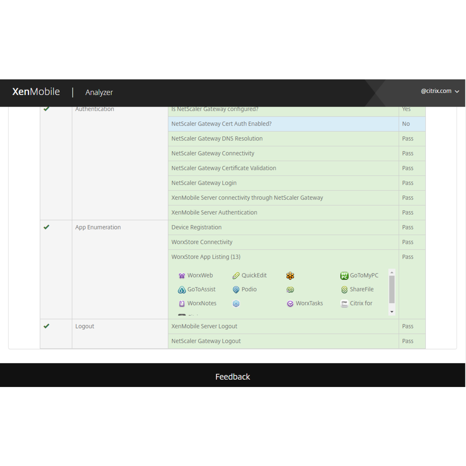Viewport: 466px width, 466px height.
Task: Click the scrollbar down arrow in app listing
Action: 392,312
